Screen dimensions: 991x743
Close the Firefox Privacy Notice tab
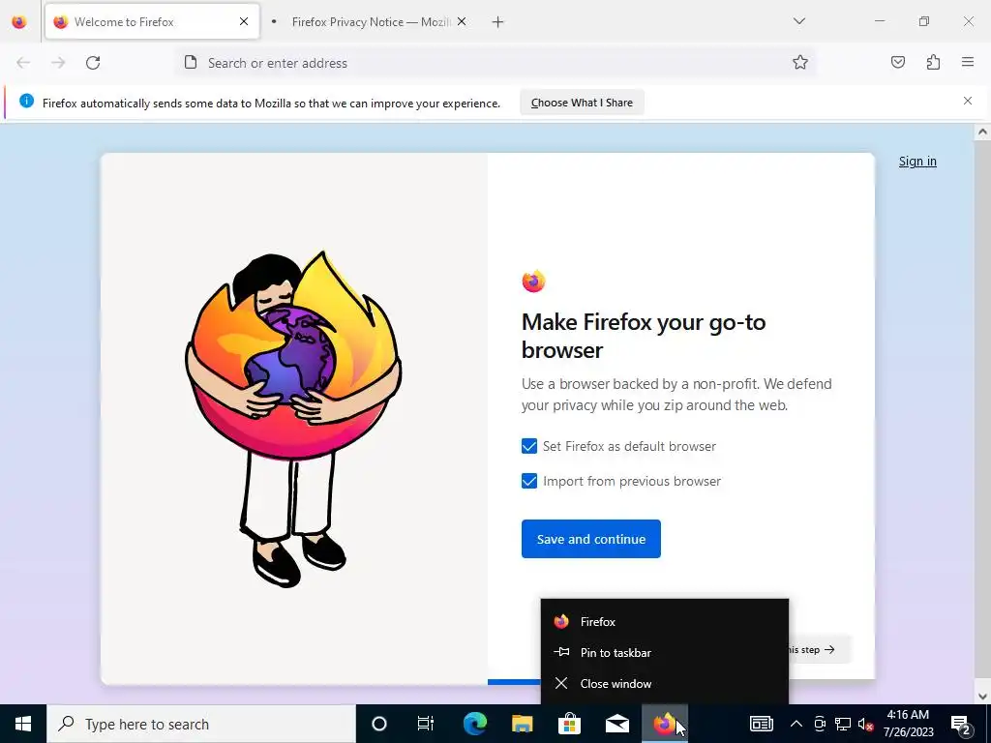pyautogui.click(x=462, y=21)
